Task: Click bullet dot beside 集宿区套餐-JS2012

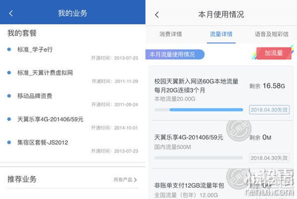Action: coord(9,142)
